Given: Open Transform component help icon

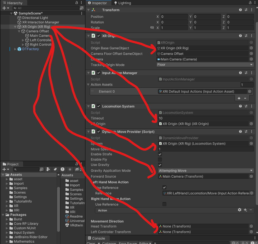Looking at the screenshot, I should click(x=240, y=10).
